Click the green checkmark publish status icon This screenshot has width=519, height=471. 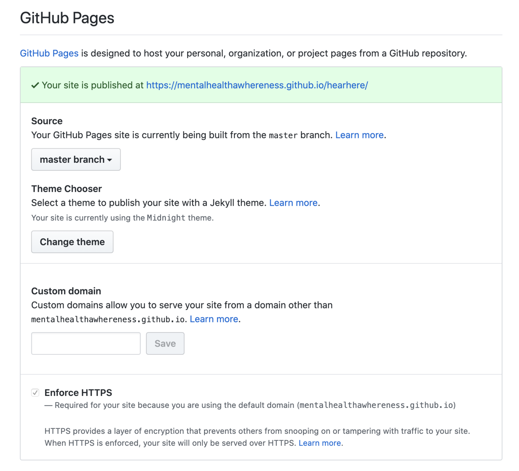click(35, 85)
